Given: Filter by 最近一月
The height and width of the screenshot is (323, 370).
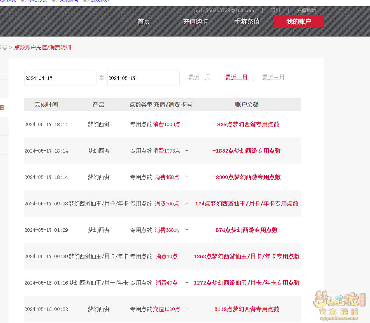Looking at the screenshot, I should [236, 78].
